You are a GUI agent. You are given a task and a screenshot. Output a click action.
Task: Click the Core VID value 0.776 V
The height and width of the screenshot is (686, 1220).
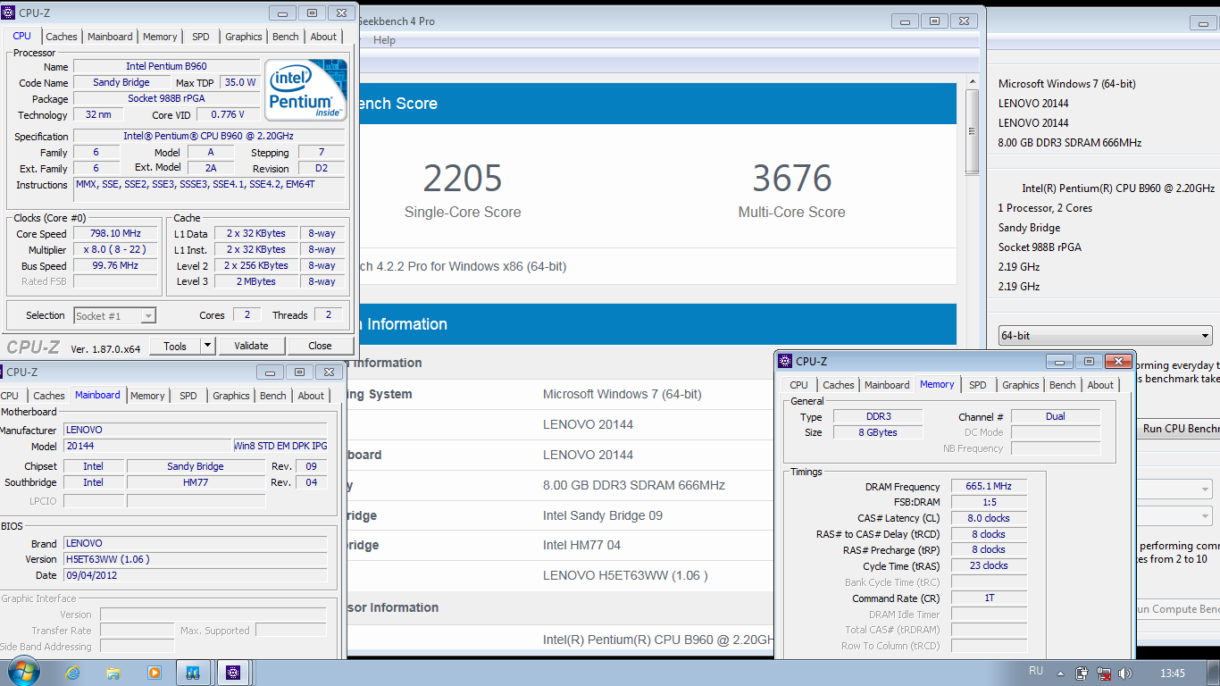(227, 114)
